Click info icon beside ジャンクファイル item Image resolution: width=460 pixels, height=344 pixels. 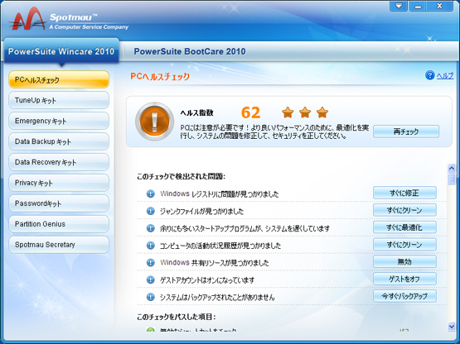[x=151, y=211]
